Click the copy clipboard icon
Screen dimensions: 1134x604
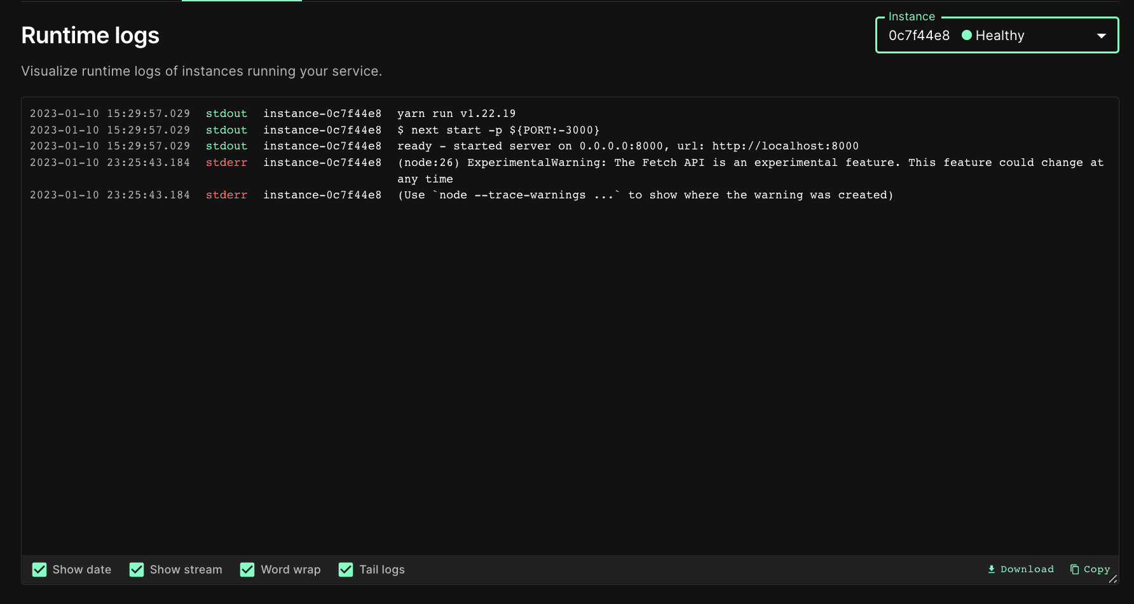(1074, 569)
